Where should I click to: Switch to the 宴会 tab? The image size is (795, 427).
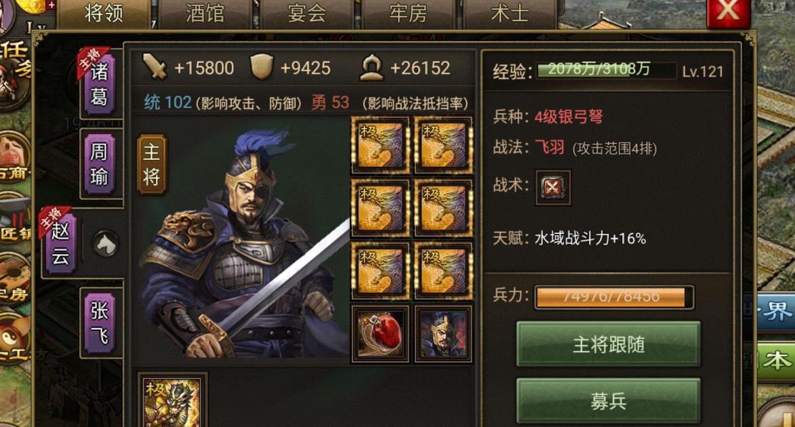[x=307, y=14]
